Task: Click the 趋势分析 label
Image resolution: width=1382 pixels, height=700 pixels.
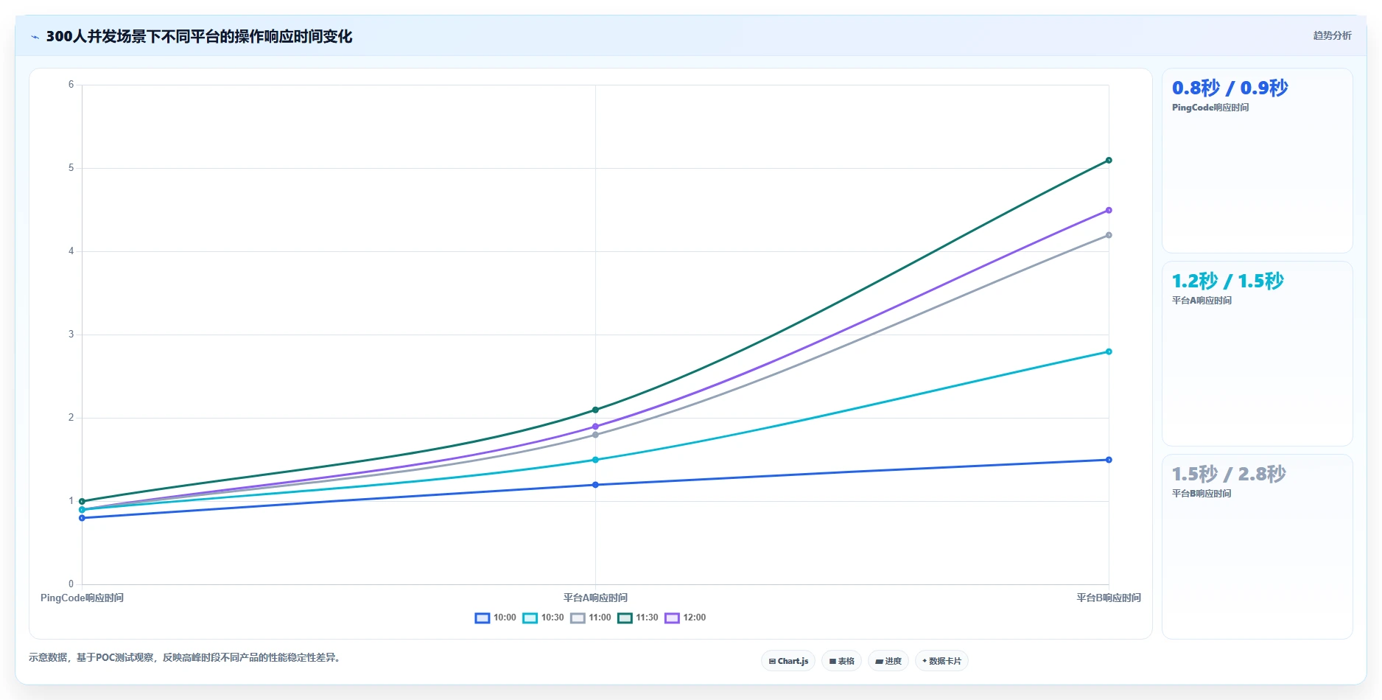Action: pyautogui.click(x=1332, y=35)
